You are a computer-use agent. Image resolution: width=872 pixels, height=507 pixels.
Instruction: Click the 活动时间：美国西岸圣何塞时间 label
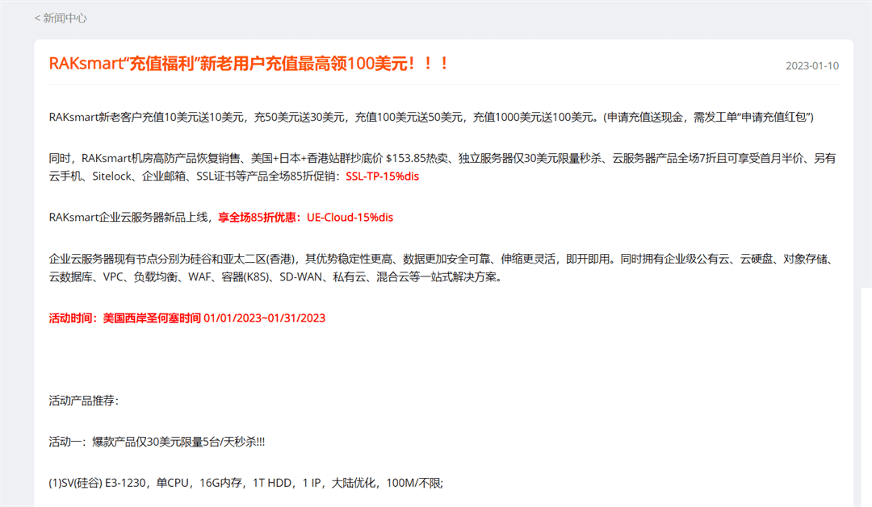(x=124, y=318)
